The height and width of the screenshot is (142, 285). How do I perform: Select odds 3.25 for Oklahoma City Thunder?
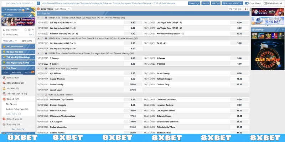tap(133, 100)
